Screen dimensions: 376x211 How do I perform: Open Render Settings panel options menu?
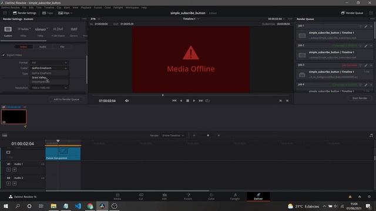[x=84, y=19]
